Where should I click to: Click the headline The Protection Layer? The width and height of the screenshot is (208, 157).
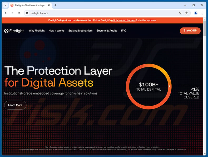pyautogui.click(x=58, y=71)
